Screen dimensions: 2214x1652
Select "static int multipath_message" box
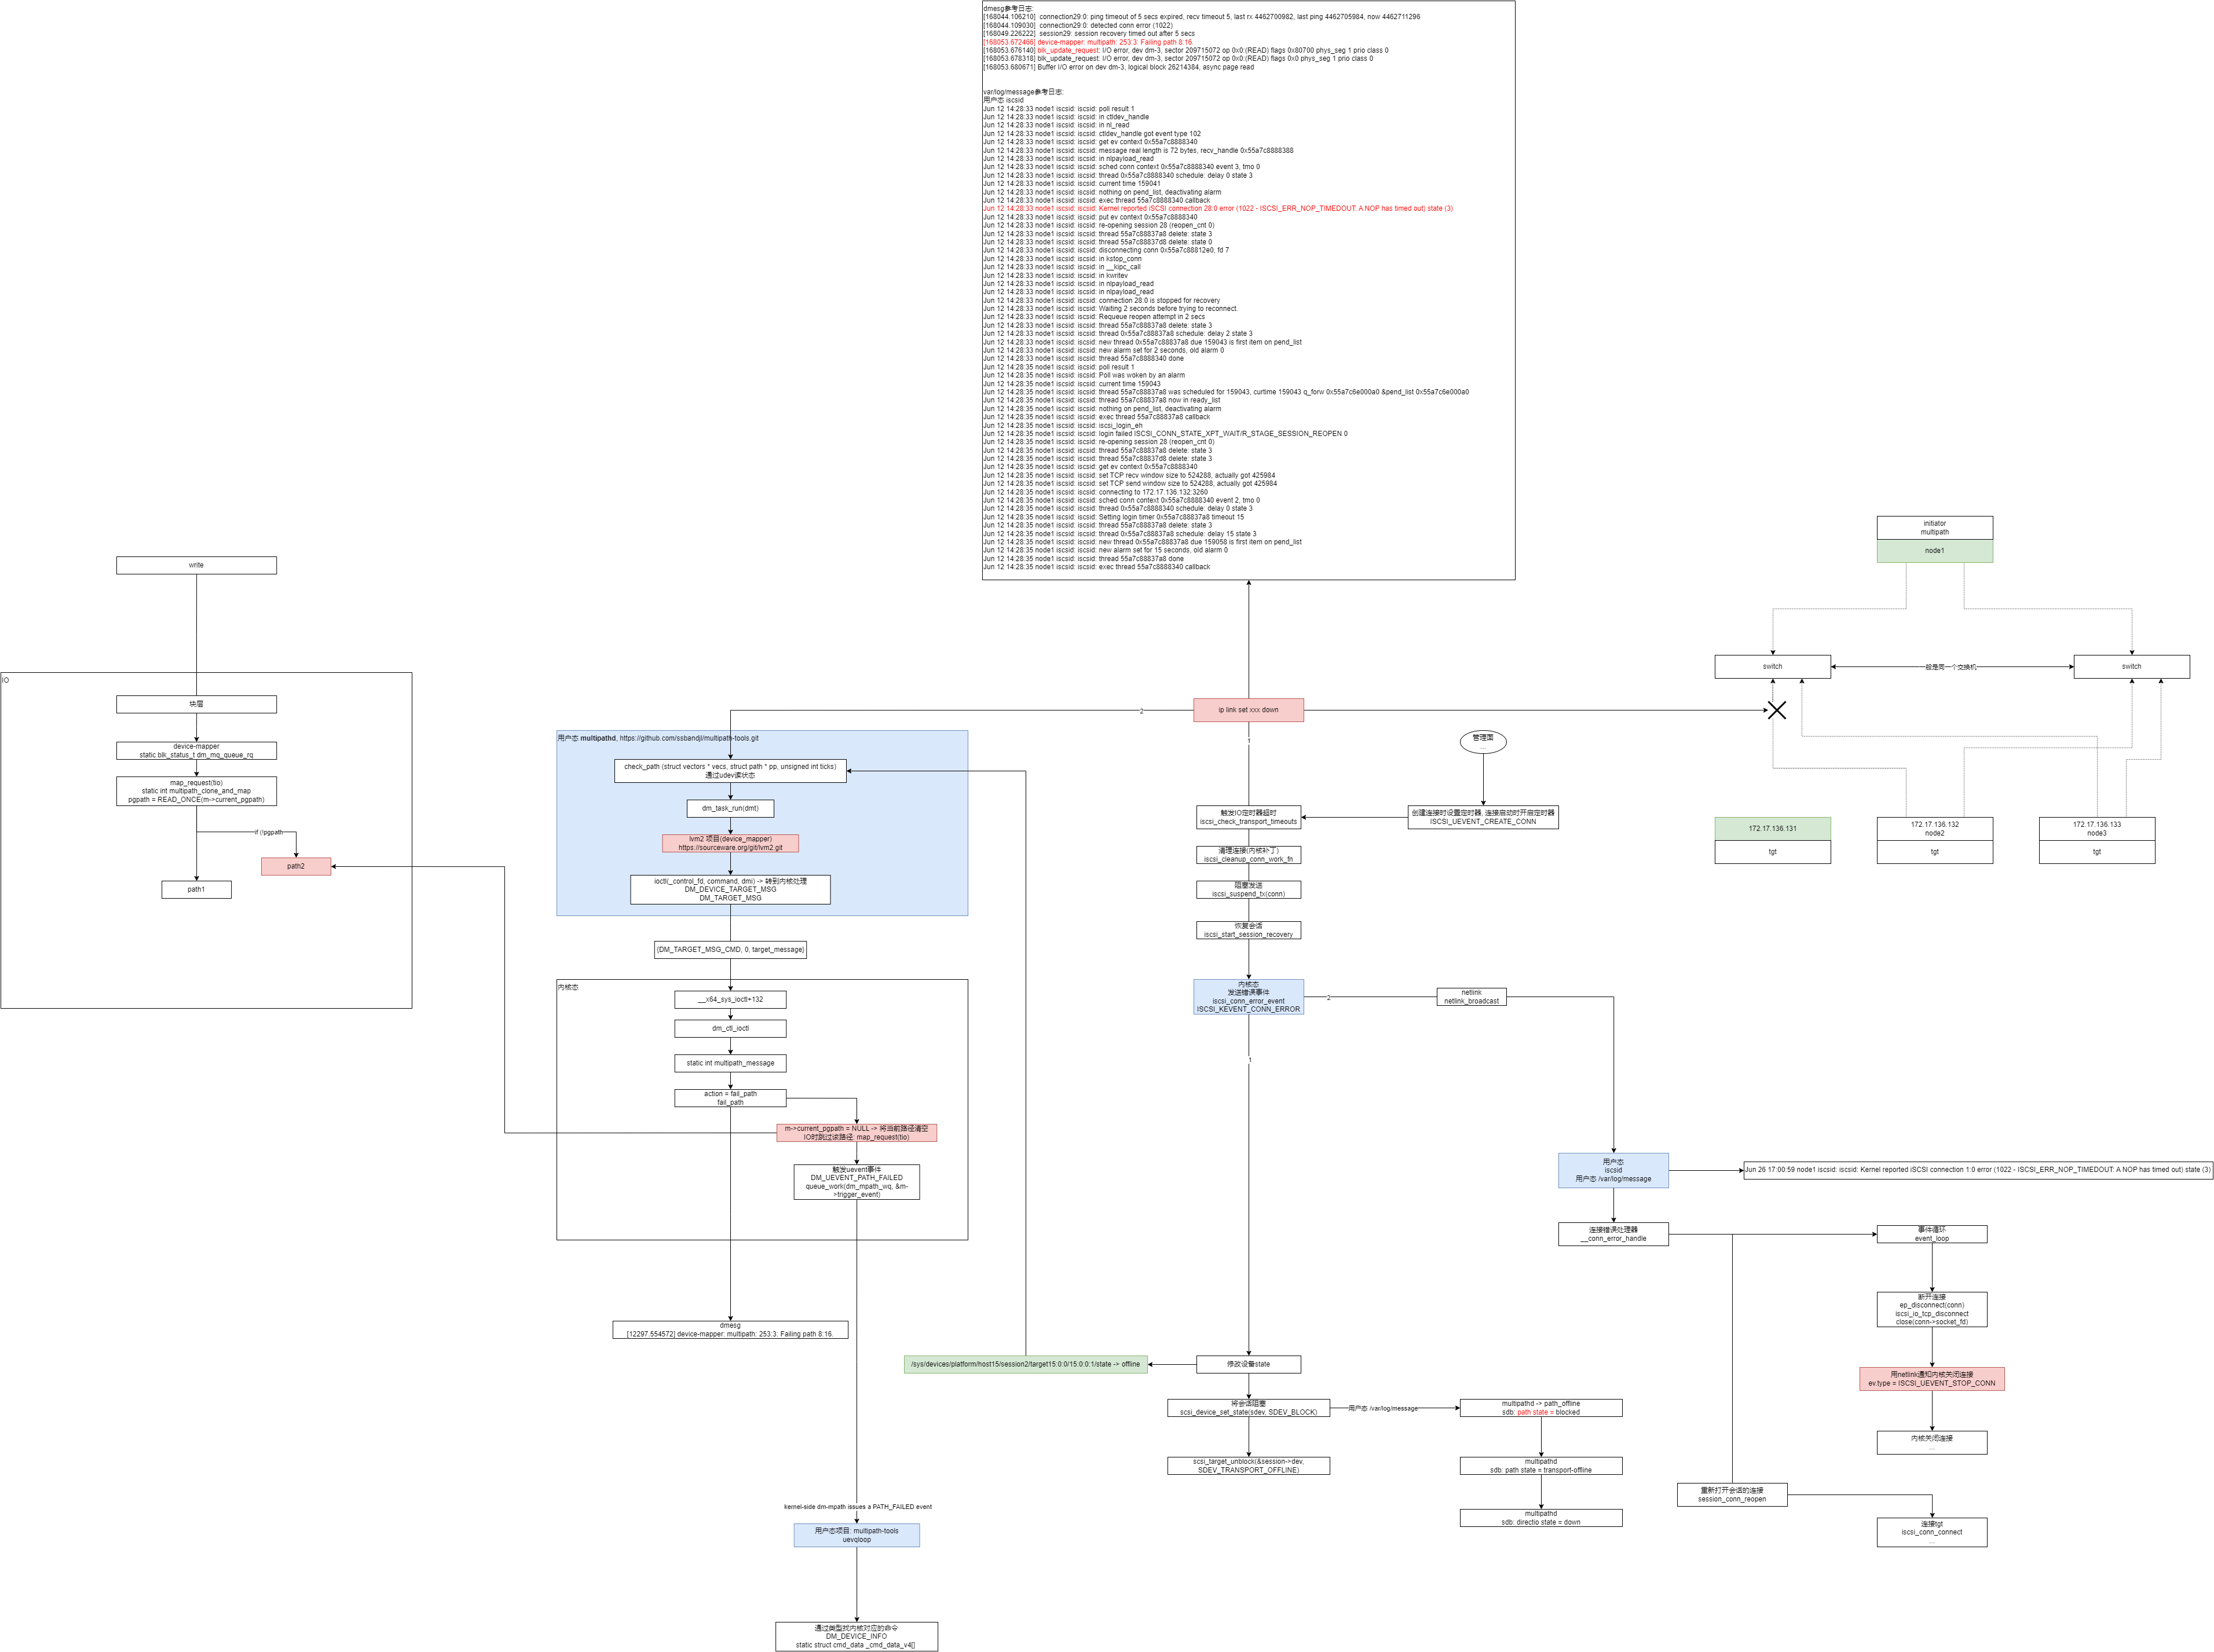pos(730,1063)
